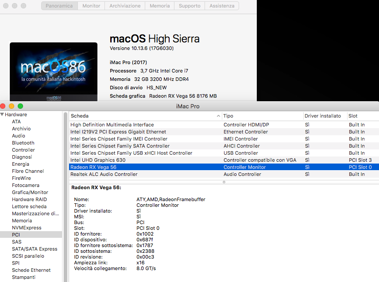Select Bluetooth in the sidebar

23,143
